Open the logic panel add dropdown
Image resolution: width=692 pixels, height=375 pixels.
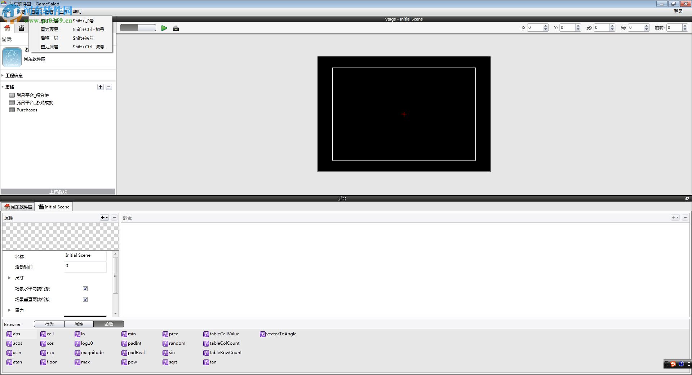click(675, 217)
